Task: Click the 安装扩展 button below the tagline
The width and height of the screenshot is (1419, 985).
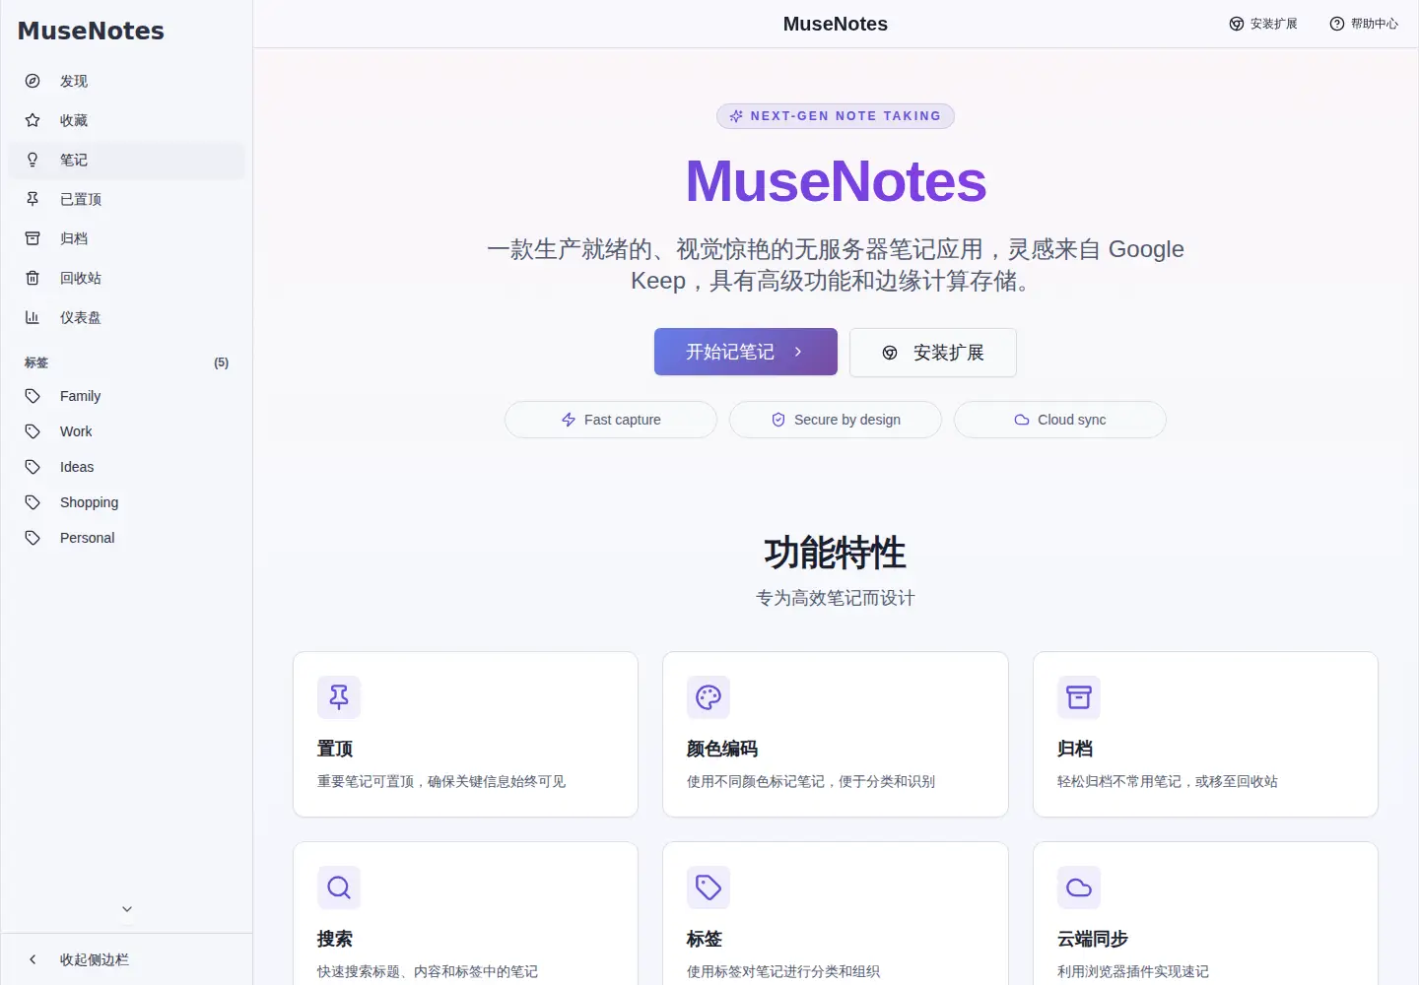Action: 933,353
